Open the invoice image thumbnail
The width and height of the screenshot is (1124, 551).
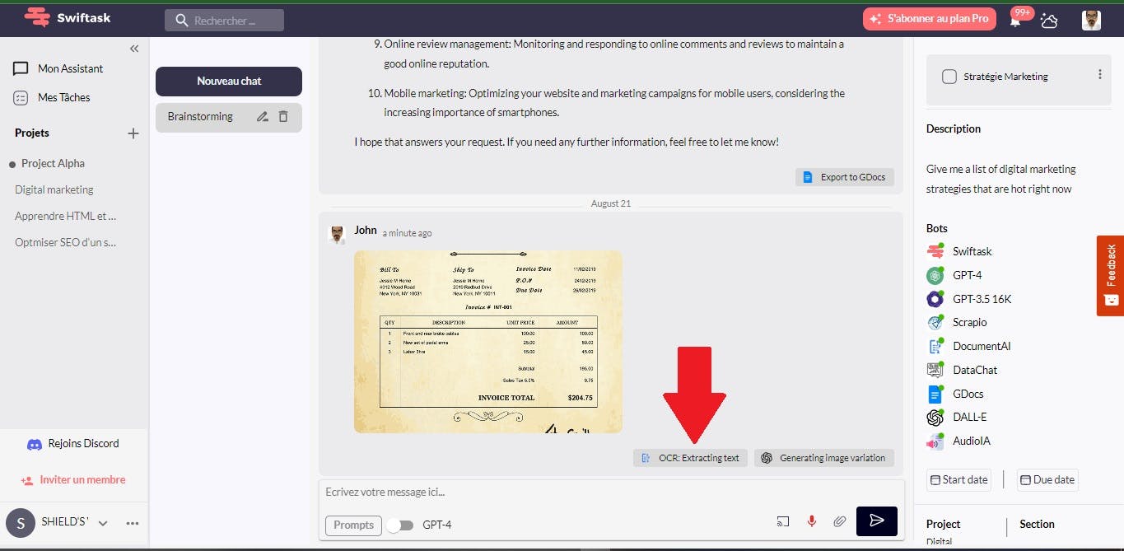coord(488,342)
